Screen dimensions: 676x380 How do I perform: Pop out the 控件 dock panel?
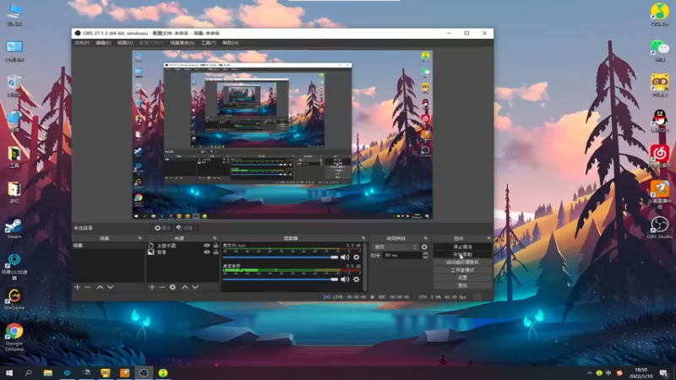coord(488,238)
